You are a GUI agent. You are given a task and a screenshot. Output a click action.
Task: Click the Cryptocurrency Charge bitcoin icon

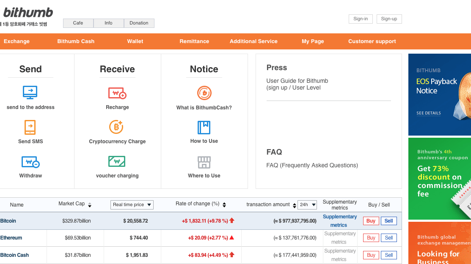click(116, 127)
